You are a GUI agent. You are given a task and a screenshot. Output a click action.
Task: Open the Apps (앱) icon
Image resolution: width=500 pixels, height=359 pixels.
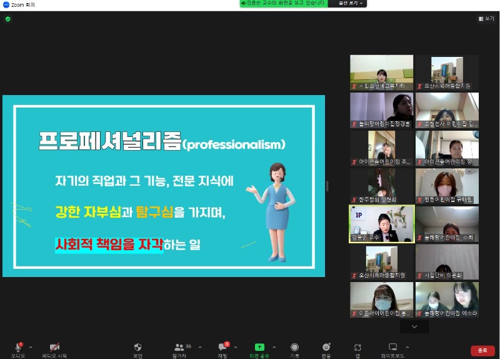(357, 347)
